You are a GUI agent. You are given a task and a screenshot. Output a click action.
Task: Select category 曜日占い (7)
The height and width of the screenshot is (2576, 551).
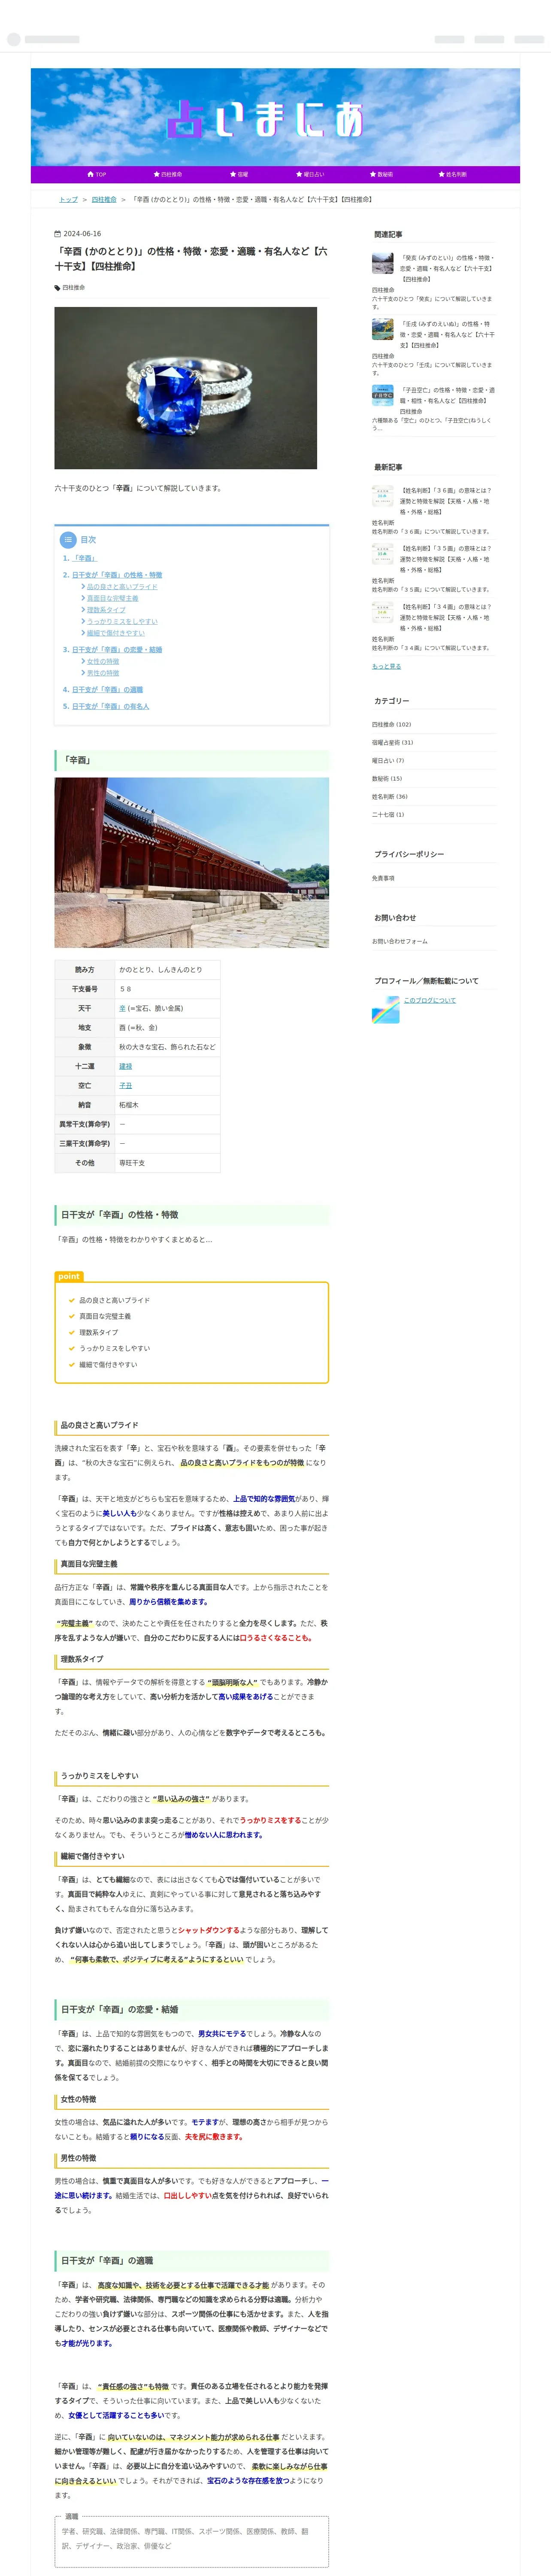[388, 760]
